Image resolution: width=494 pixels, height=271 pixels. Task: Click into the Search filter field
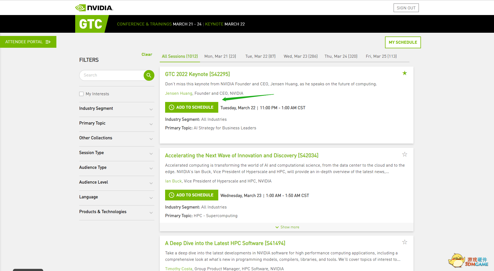(111, 75)
